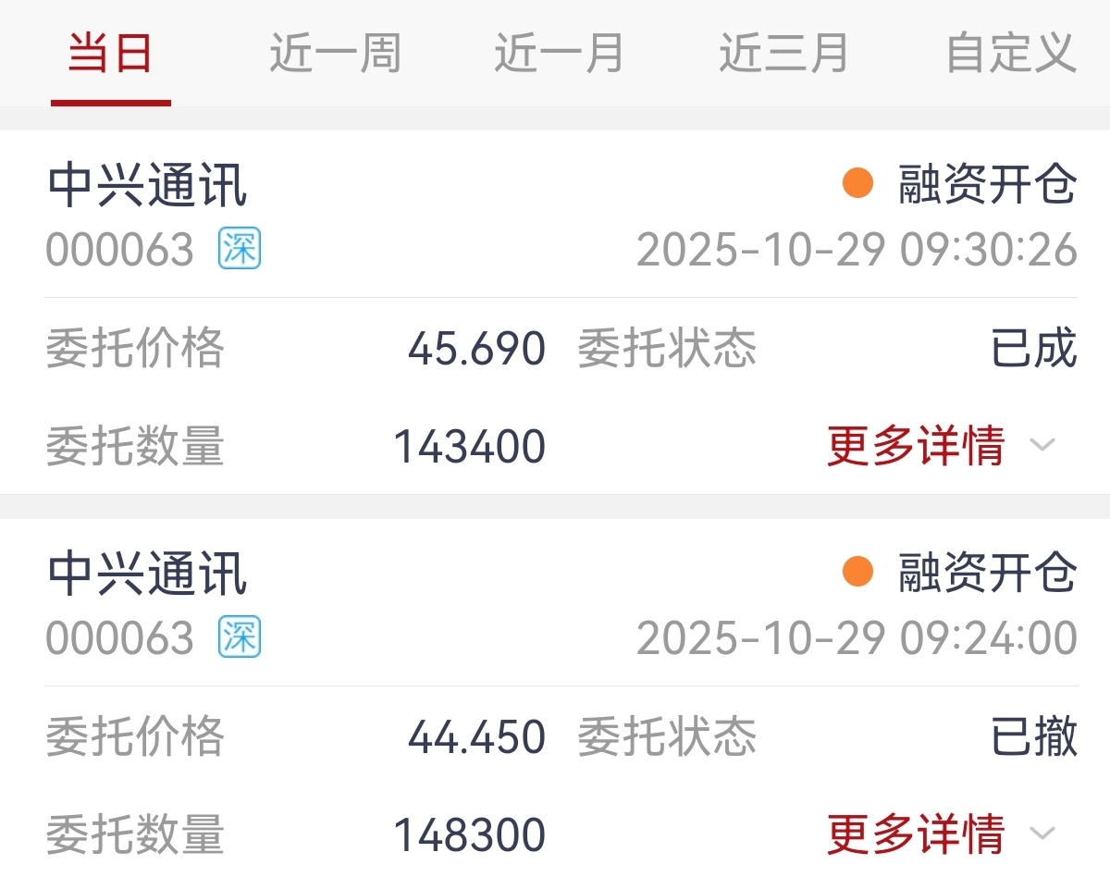Image resolution: width=1110 pixels, height=877 pixels.
Task: Click orange dot beside first 融资开仓
Action: point(857,183)
